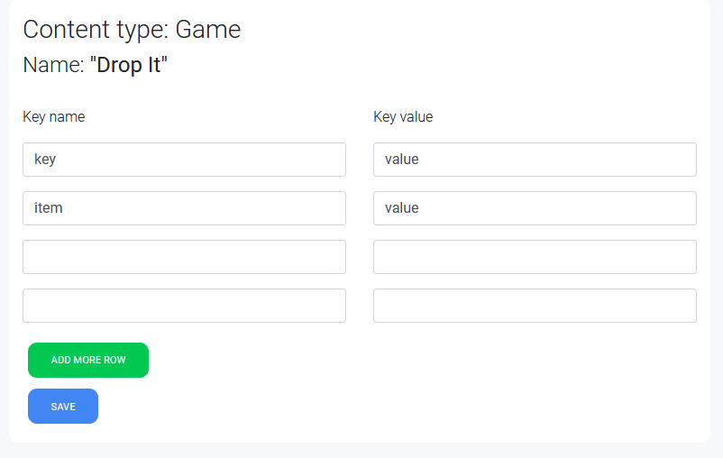
Task: Click gray page background below the card
Action: (x=361, y=451)
